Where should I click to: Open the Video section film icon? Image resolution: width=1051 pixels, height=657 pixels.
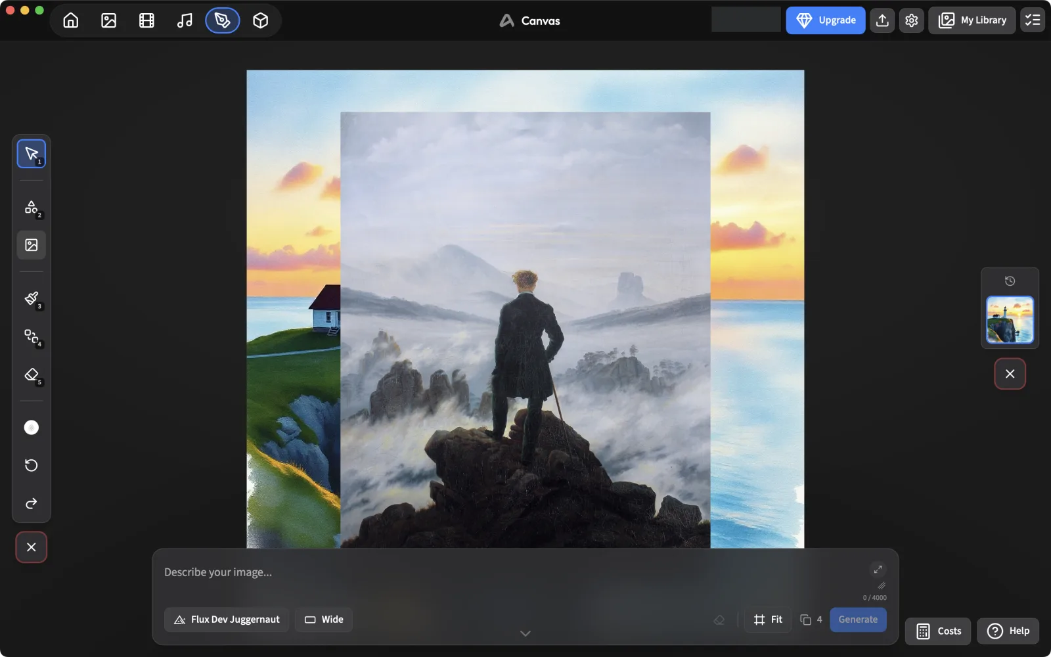(x=146, y=20)
